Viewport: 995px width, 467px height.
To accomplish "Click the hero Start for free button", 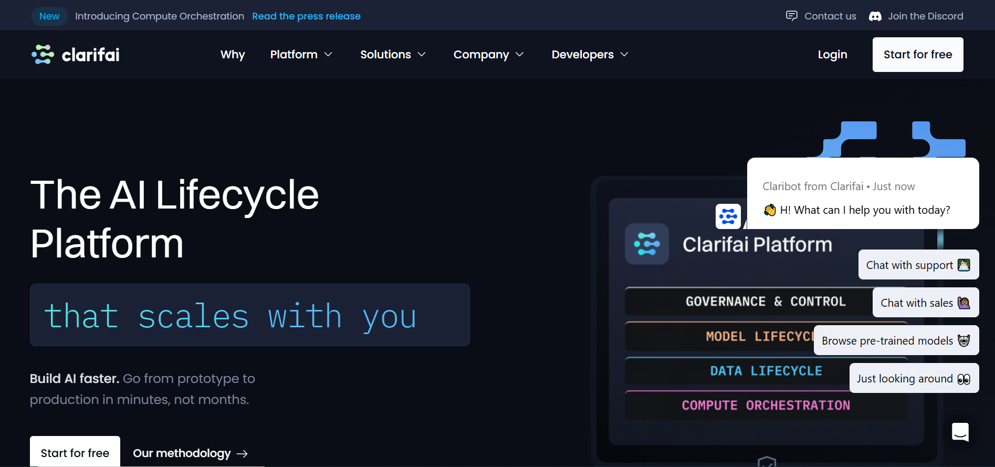I will (x=75, y=452).
